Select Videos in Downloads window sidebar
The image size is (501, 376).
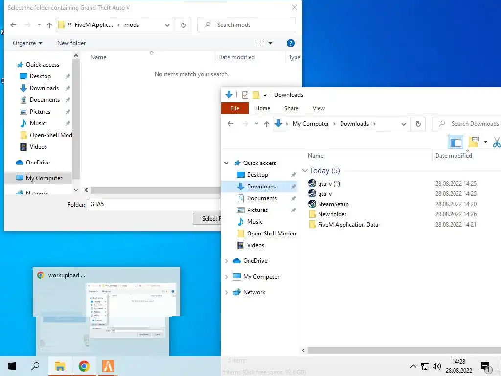point(250,245)
